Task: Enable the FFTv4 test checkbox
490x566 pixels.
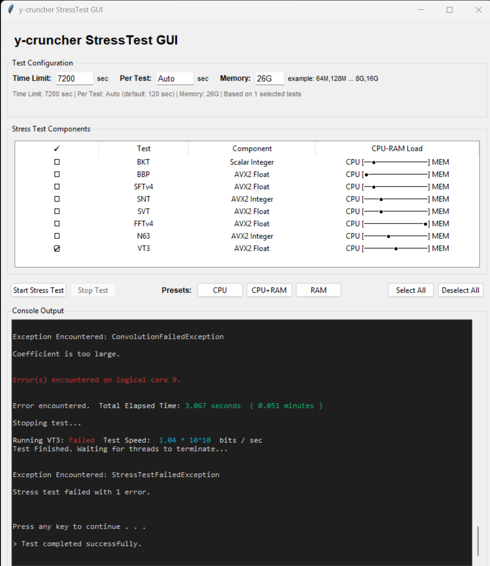Action: (x=57, y=223)
